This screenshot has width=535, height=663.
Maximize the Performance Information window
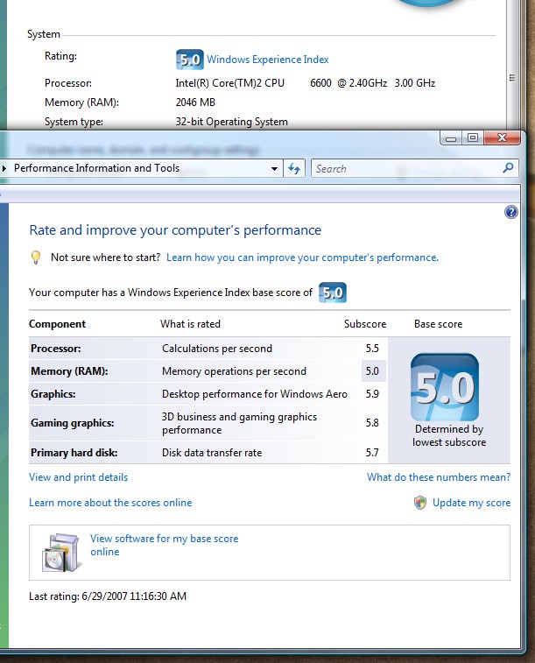473,138
